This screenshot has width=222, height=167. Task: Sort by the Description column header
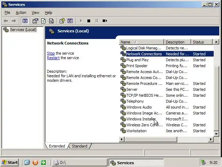177,42
